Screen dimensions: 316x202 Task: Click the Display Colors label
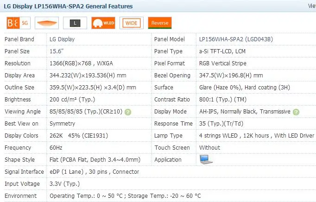click(x=21, y=135)
